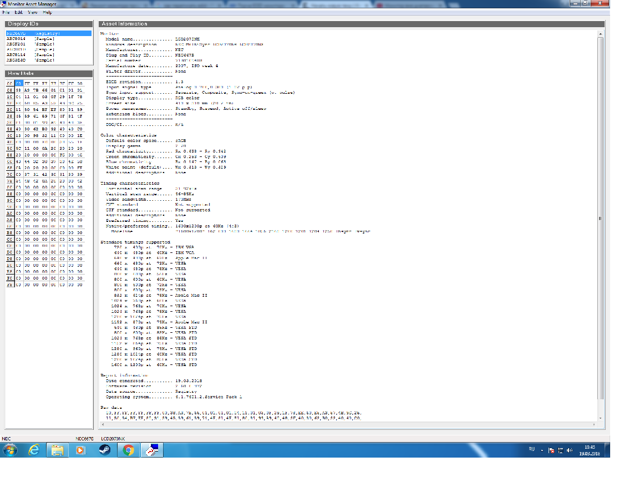Switch to Google Chrome in taskbar
This screenshot has width=629, height=477.
128,450
